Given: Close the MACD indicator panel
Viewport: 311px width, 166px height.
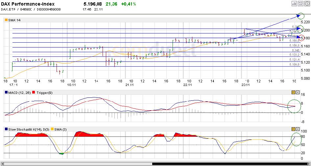Looking at the screenshot, I should click(x=298, y=92).
